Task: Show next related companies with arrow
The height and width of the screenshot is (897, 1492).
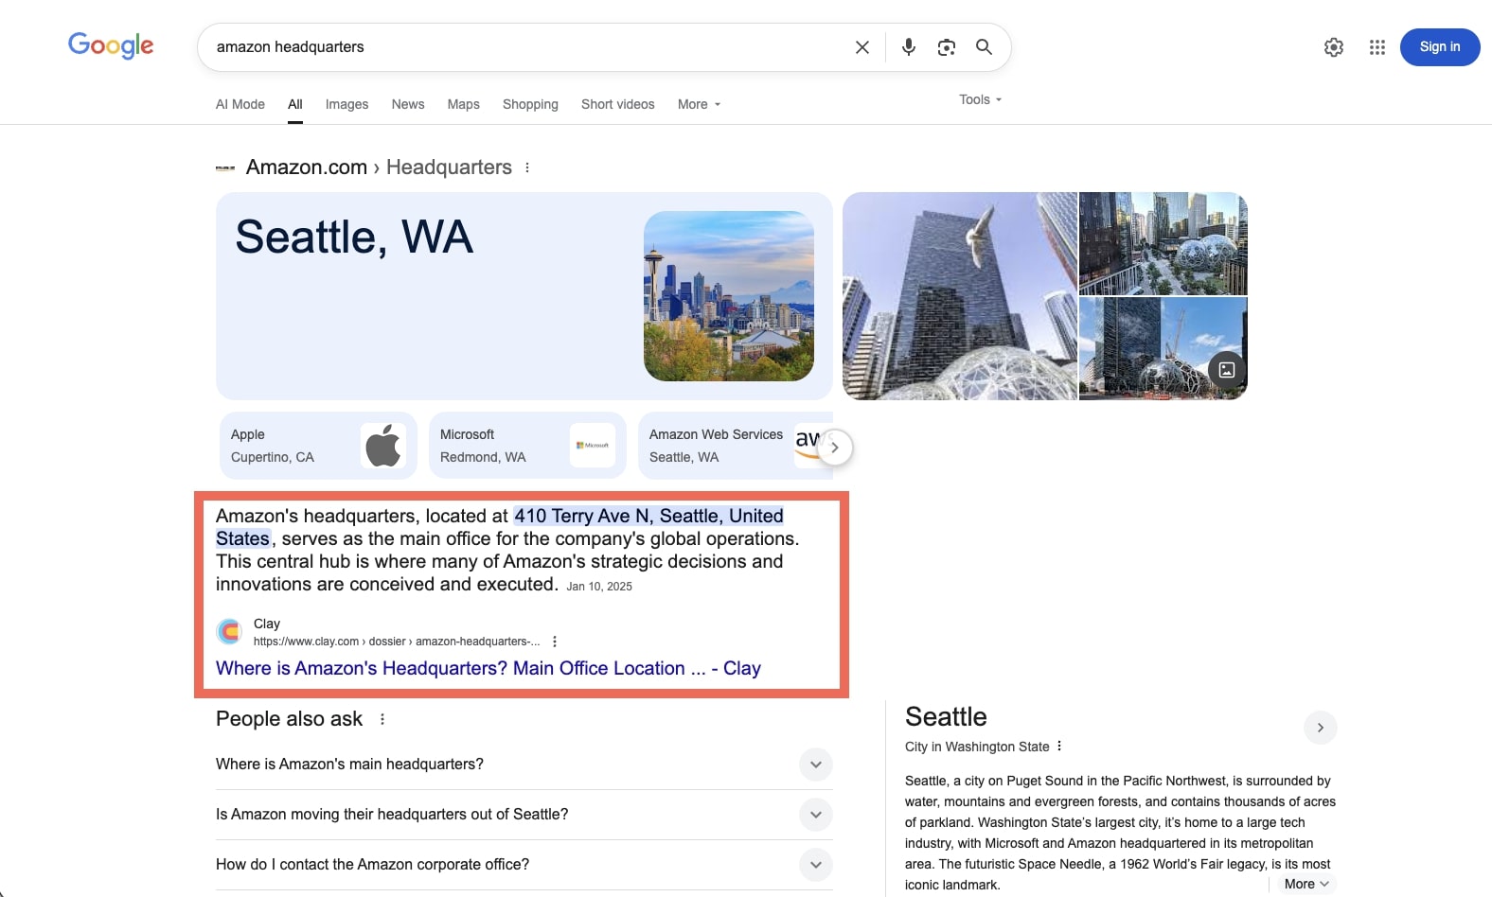Action: [834, 448]
